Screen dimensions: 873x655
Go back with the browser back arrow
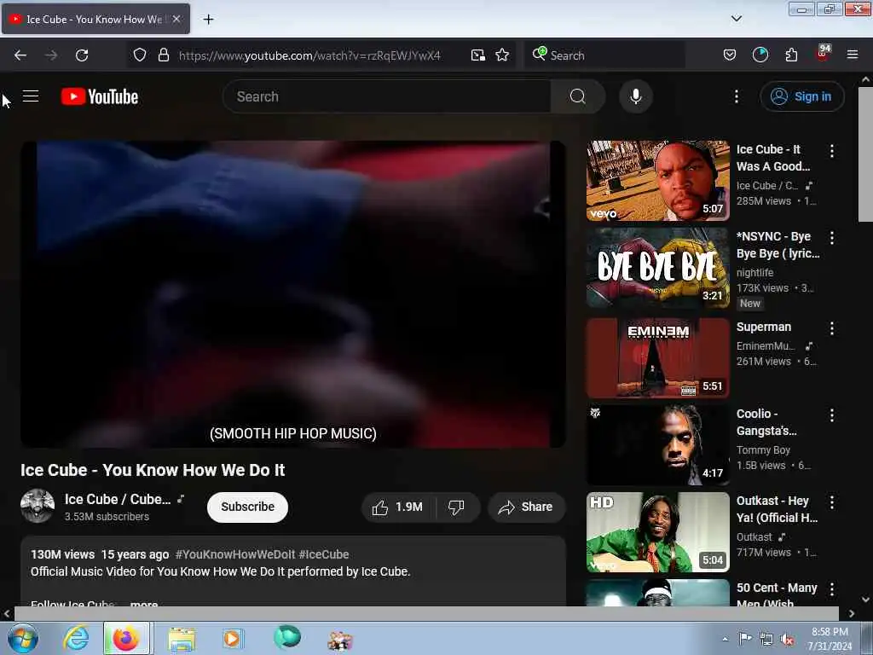20,55
